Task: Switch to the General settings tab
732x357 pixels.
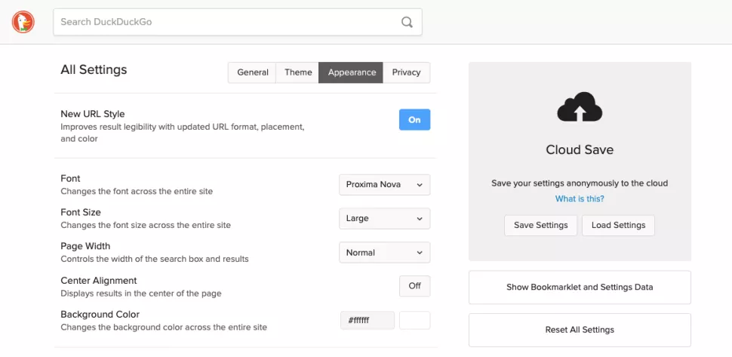Action: pyautogui.click(x=252, y=72)
